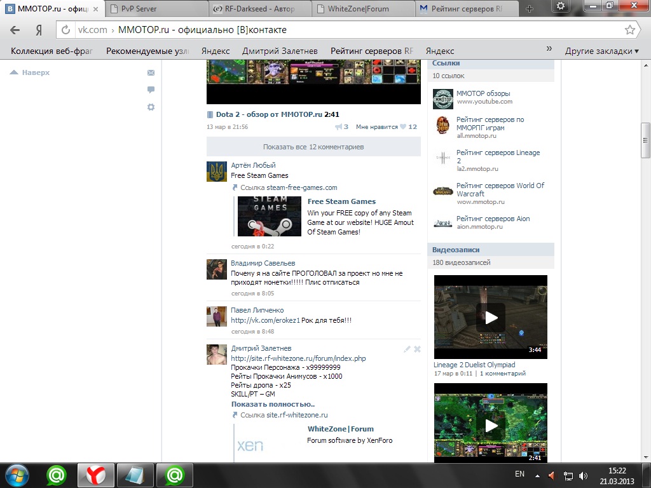Click the volume speaker tray icon
651x488 pixels.
(584, 476)
